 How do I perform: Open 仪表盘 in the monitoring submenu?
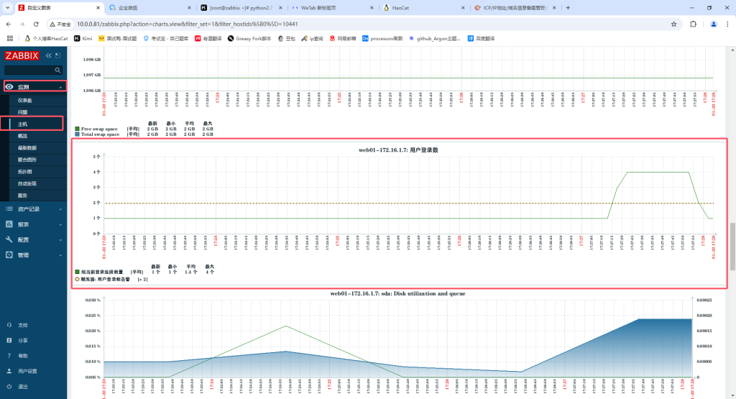coord(25,100)
